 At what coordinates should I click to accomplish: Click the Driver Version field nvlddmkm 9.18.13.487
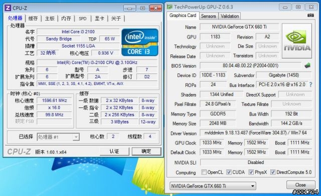click(x=256, y=132)
